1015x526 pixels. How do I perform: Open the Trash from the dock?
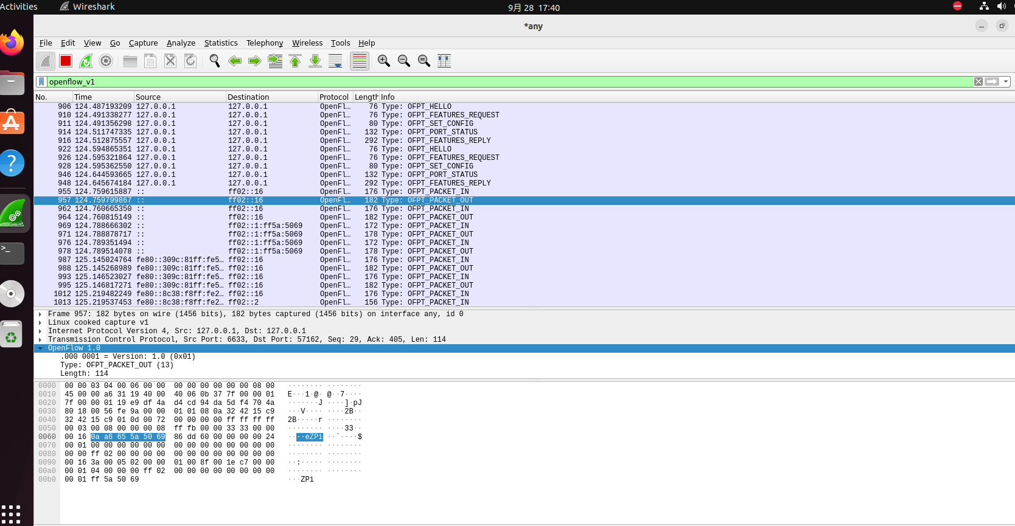tap(12, 334)
